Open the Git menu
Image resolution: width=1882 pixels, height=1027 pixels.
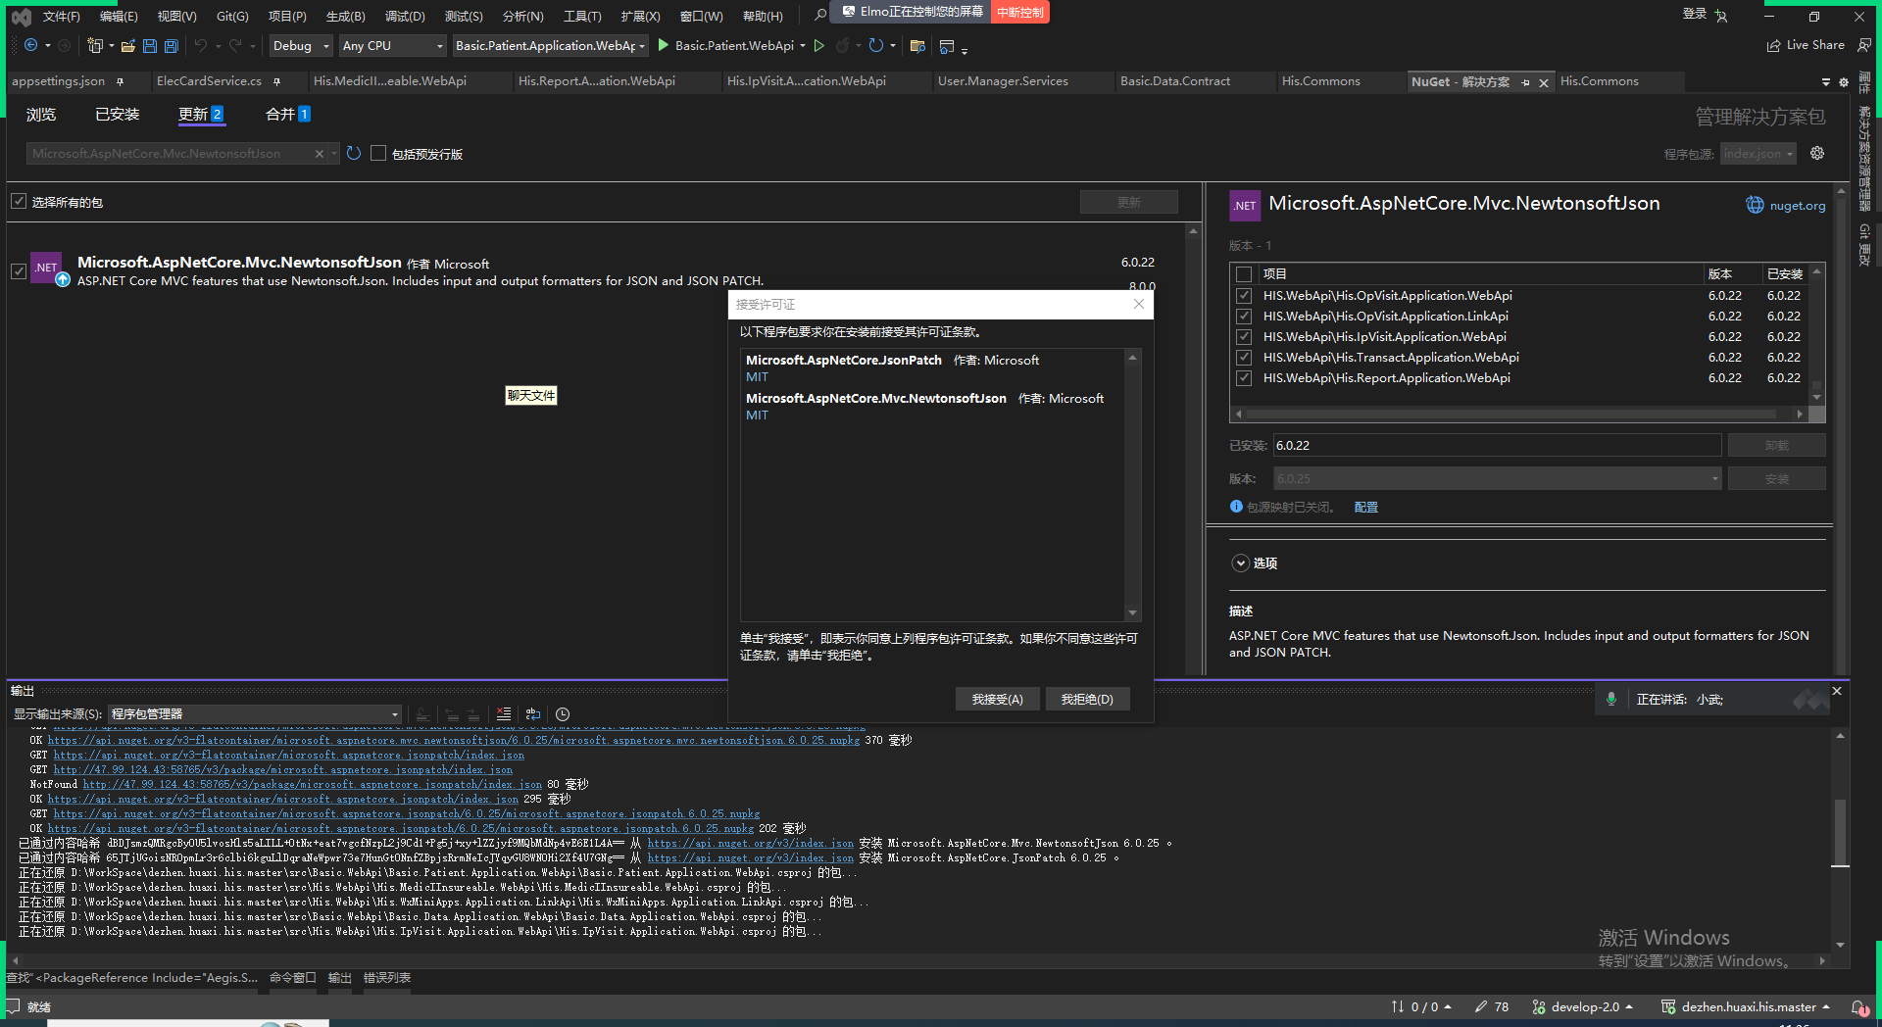tap(232, 16)
